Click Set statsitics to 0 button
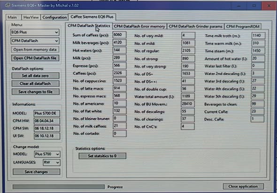277x193 pixels. (x=102, y=156)
